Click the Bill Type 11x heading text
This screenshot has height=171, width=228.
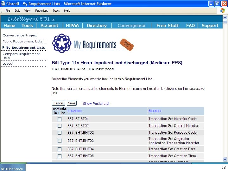pyautogui.click(x=117, y=63)
